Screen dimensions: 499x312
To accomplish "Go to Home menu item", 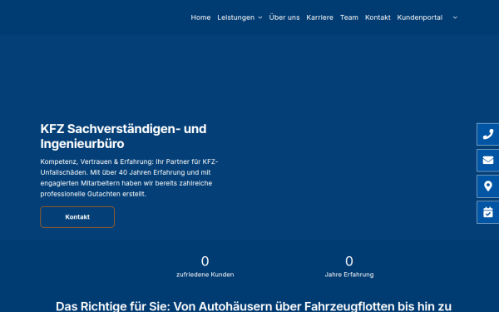I will (x=200, y=17).
